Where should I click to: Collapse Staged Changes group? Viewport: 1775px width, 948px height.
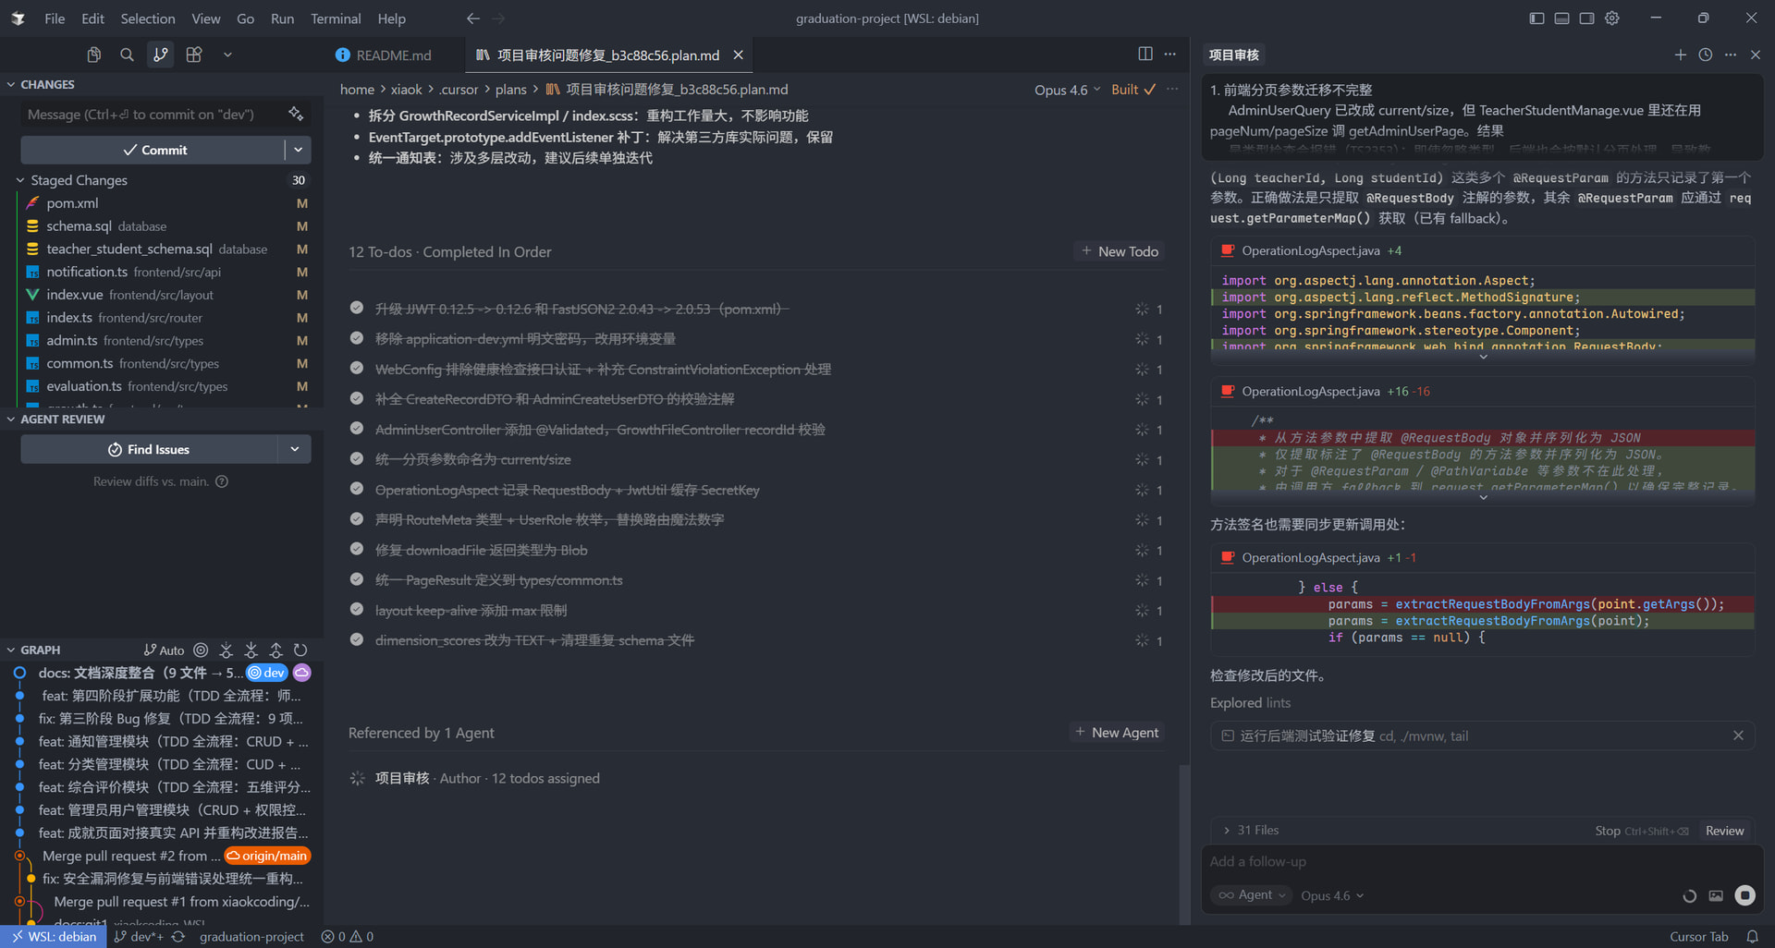pos(20,180)
